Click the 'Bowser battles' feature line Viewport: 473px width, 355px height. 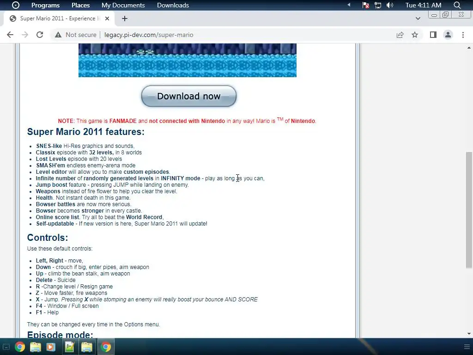pyautogui.click(x=84, y=204)
